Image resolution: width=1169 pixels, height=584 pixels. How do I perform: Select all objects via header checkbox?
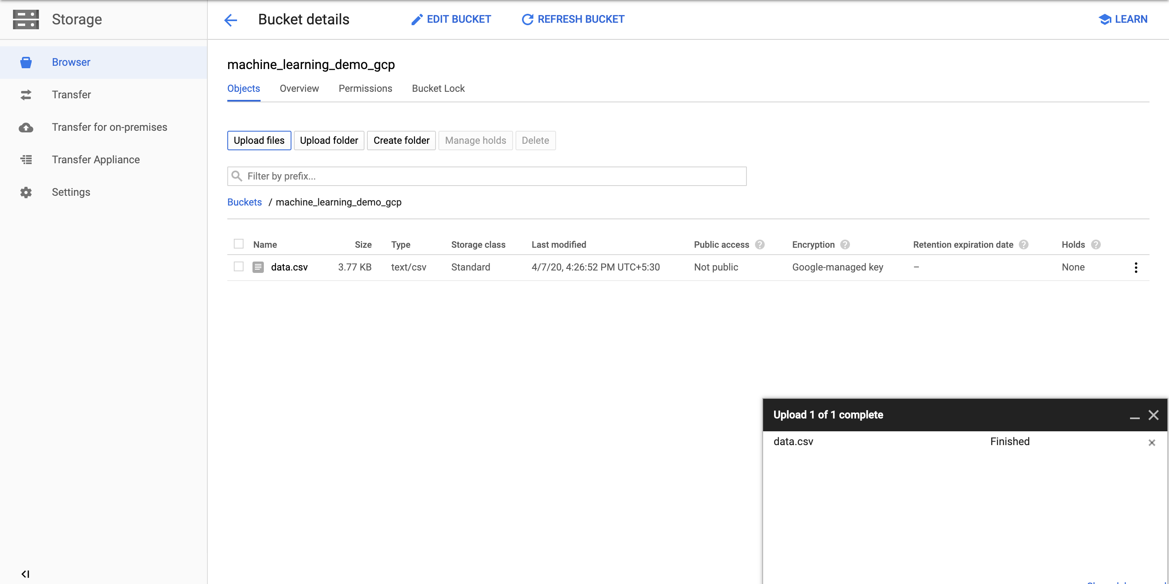[238, 243]
